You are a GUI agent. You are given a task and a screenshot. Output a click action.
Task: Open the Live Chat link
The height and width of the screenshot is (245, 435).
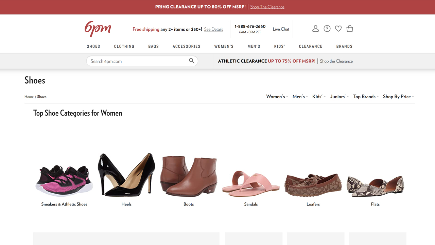click(x=281, y=29)
